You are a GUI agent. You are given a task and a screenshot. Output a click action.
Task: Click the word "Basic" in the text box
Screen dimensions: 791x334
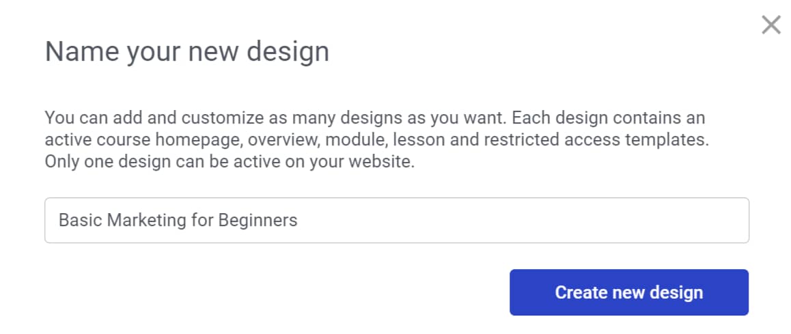pos(80,220)
